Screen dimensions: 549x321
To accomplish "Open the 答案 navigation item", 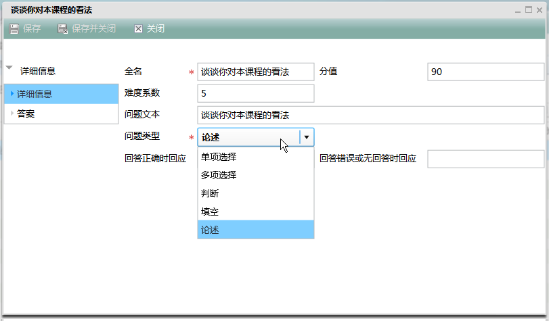I will pyautogui.click(x=62, y=114).
